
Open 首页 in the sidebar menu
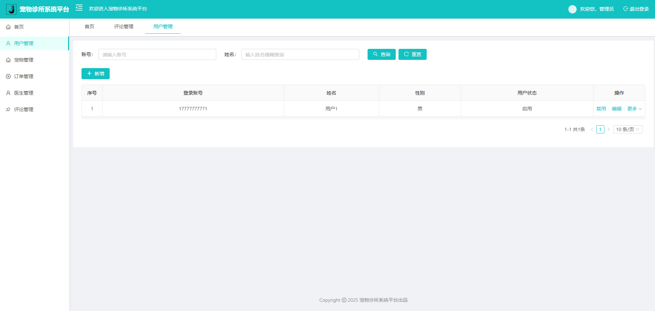pyautogui.click(x=34, y=27)
